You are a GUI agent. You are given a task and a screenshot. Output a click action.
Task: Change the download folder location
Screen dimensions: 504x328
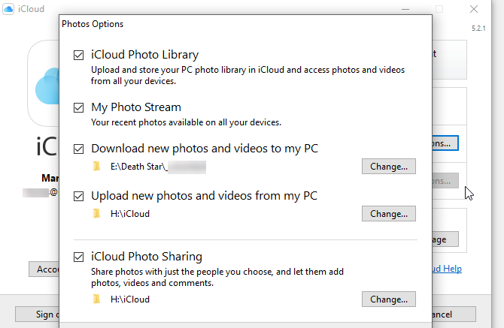click(x=388, y=167)
